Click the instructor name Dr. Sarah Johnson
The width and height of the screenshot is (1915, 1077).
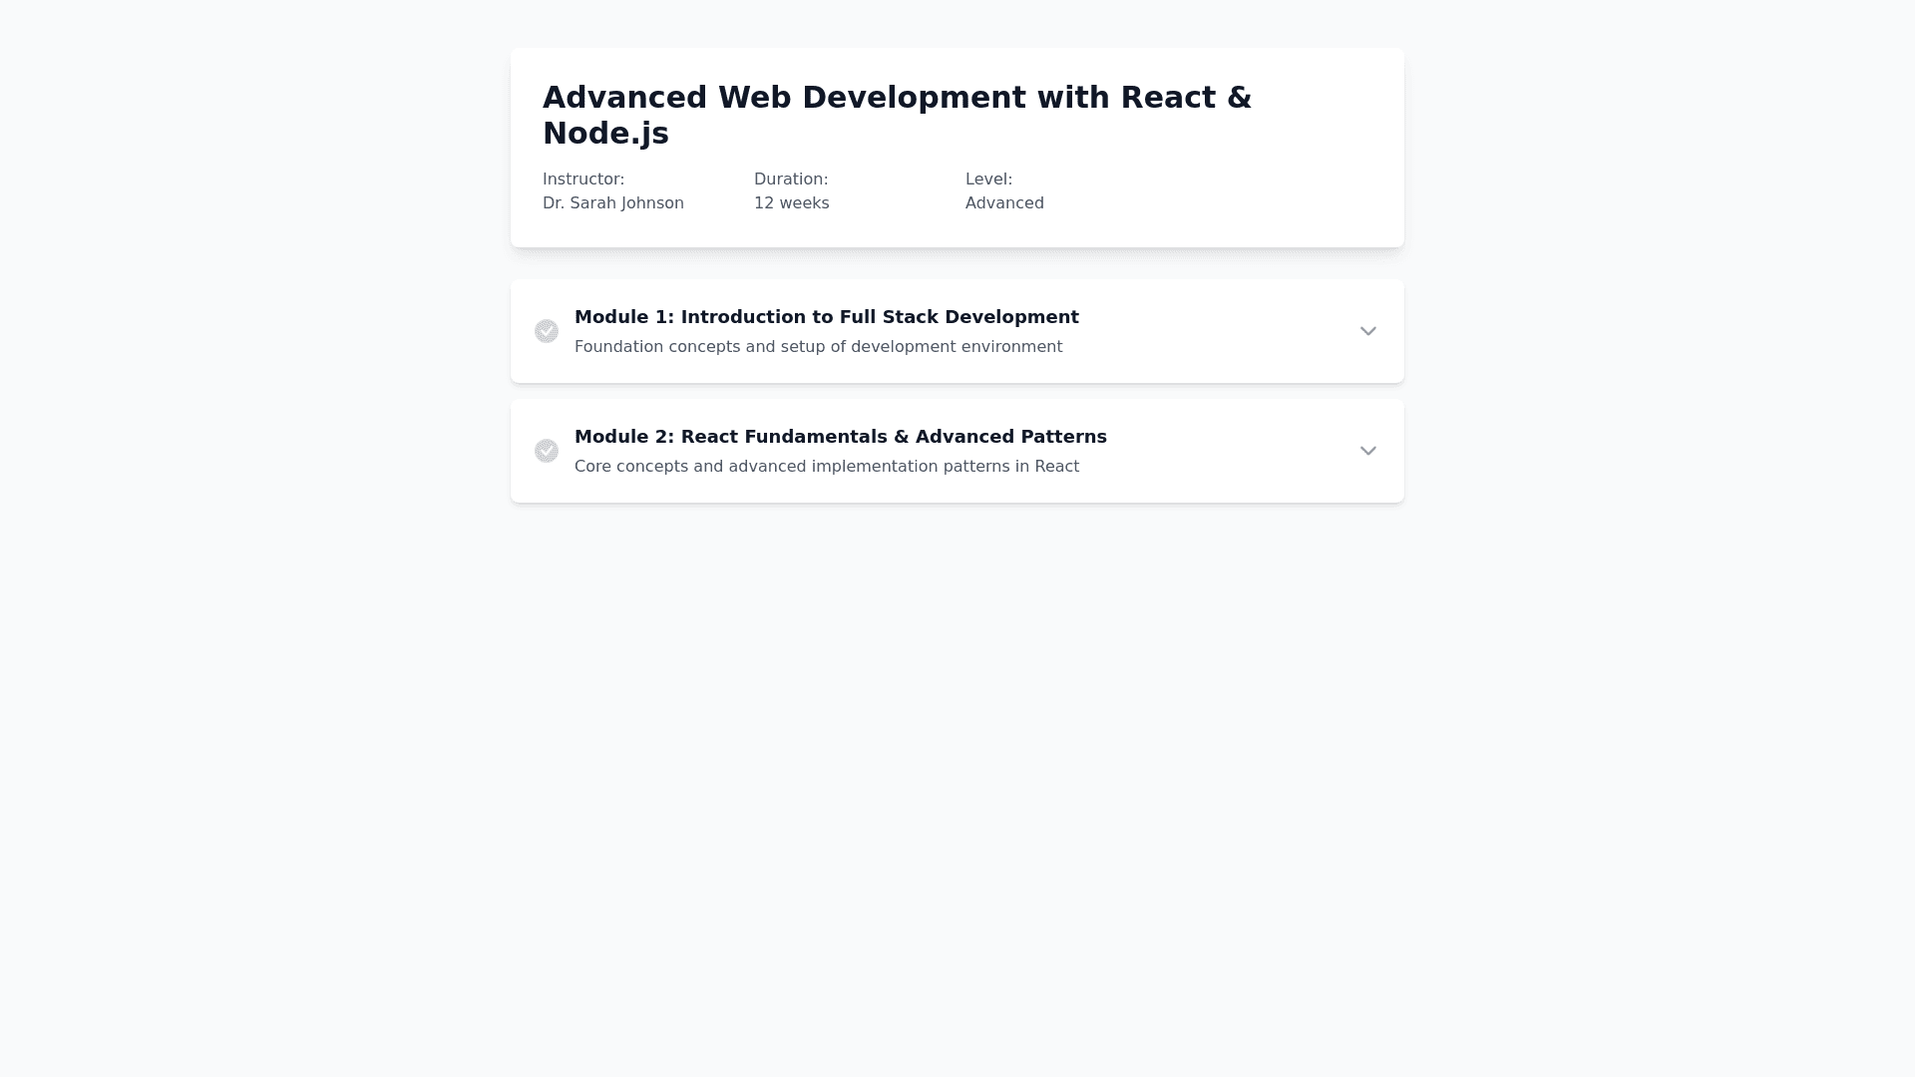(612, 203)
